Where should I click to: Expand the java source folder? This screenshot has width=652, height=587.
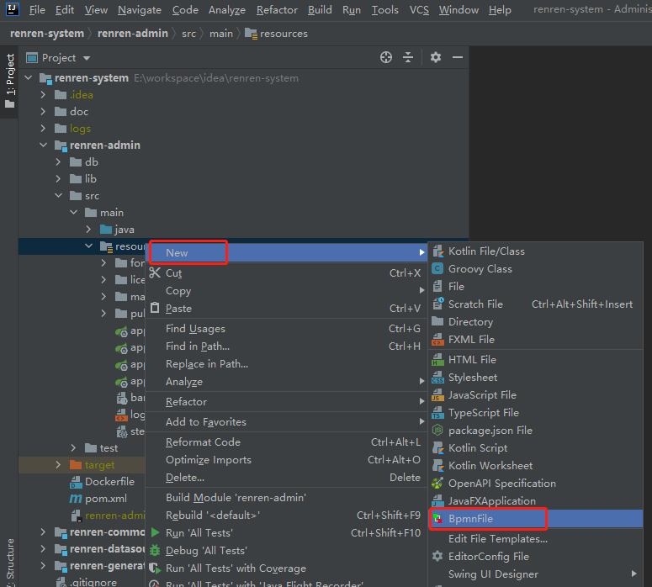tap(88, 229)
